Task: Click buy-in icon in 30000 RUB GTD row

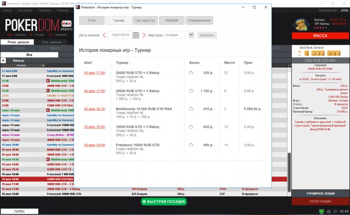Action: [191, 91]
